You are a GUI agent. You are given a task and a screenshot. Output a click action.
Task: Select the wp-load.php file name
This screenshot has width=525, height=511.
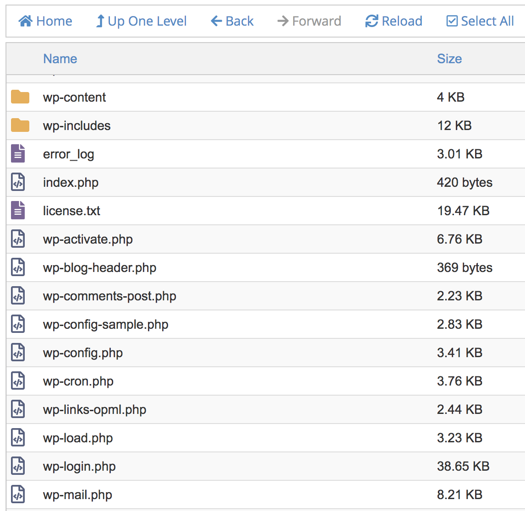point(78,438)
